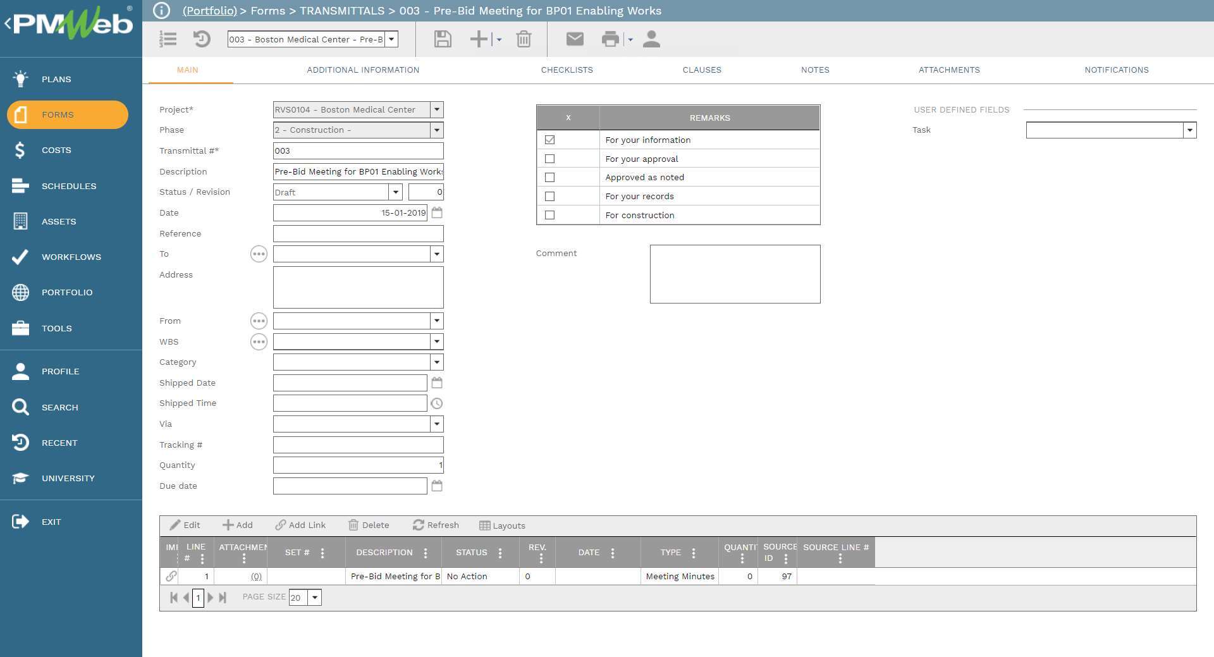The height and width of the screenshot is (657, 1214).
Task: Click Add Link in grid toolbar
Action: pos(300,525)
